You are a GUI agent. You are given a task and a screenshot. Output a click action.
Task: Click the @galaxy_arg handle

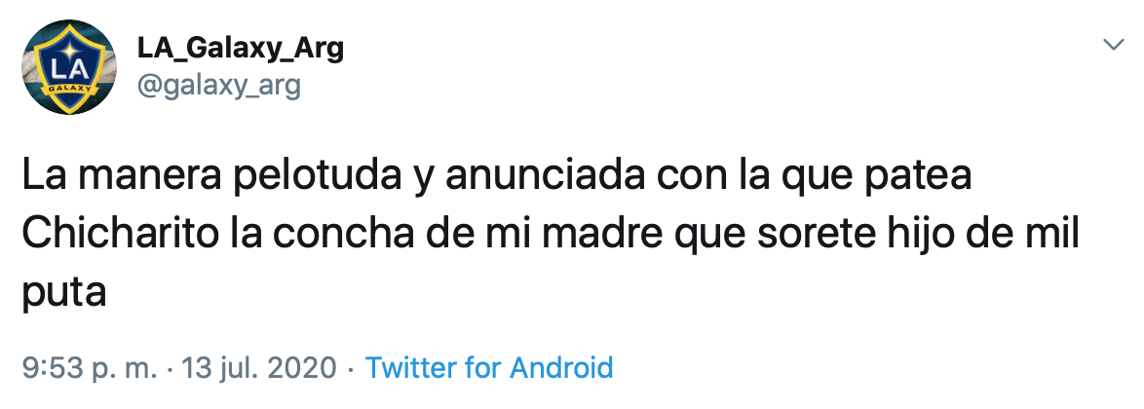point(222,86)
